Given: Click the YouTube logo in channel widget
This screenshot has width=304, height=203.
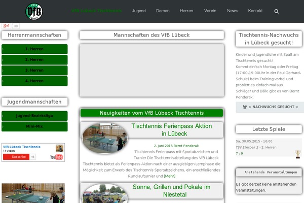Looking at the screenshot, I should (56, 157).
